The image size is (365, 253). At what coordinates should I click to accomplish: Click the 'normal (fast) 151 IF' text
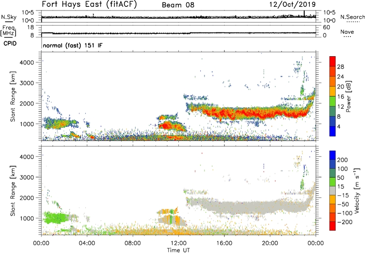[x=73, y=45]
